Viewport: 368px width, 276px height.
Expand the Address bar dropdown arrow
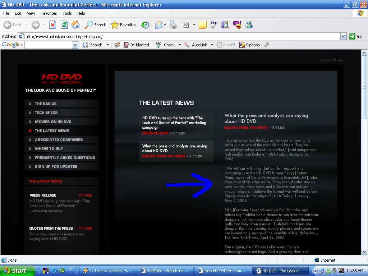(343, 36)
